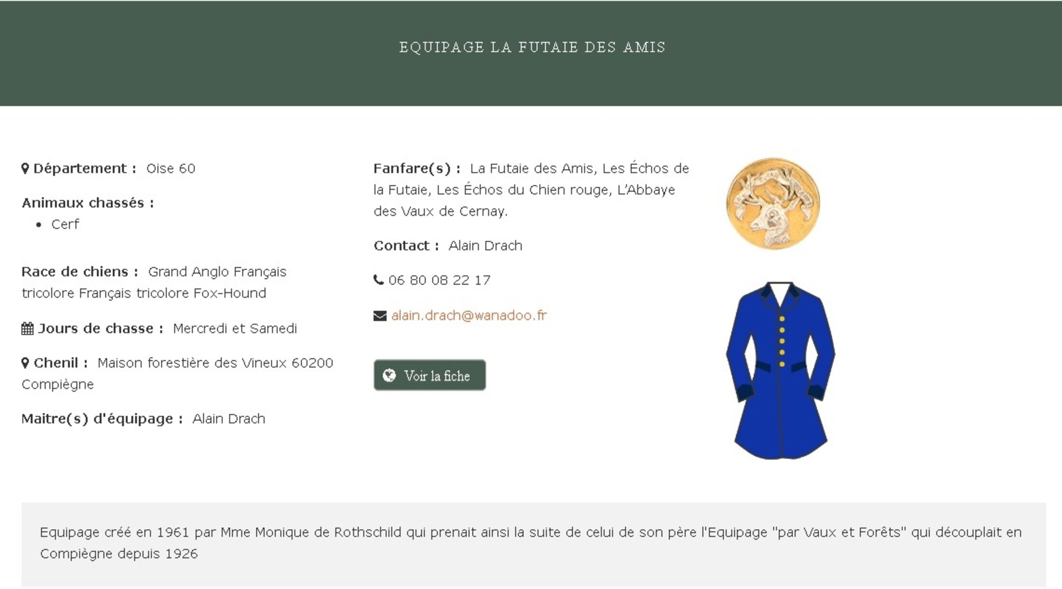The width and height of the screenshot is (1062, 589).
Task: Click the phone icon before the number
Action: [x=378, y=280]
